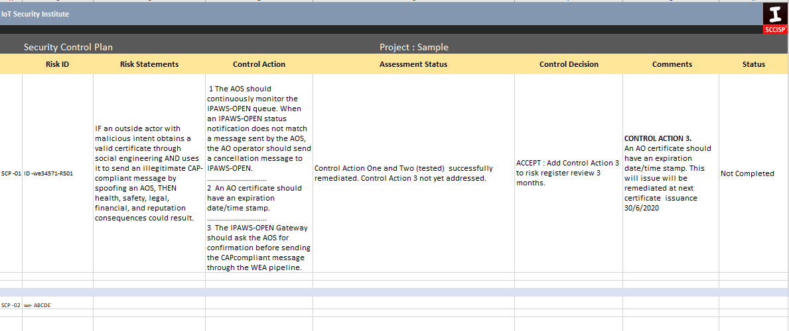
Task: Select the CONTROL ACTION 3 comments cell
Action: [672, 173]
